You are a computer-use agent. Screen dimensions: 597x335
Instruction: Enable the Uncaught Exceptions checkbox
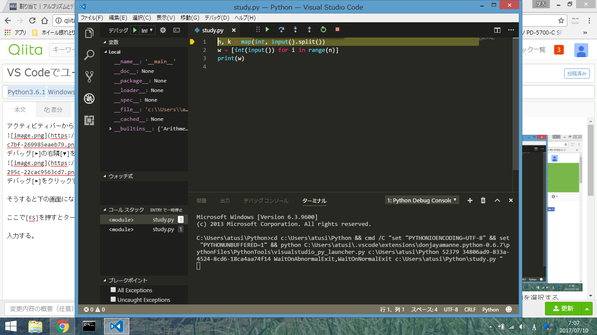113,300
